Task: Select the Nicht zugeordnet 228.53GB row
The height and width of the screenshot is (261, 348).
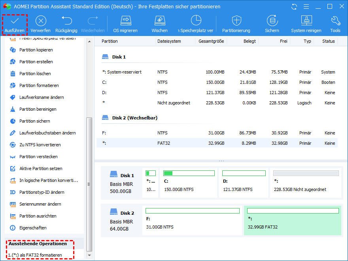Action: 217,103
